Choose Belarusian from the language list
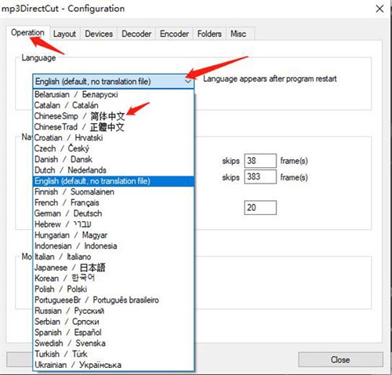Screen dimensions: 392x375 (x=114, y=94)
